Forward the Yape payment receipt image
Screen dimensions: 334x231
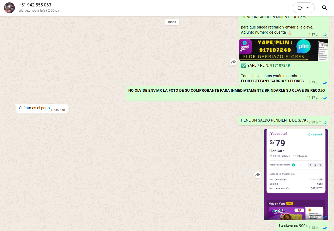pos(258,175)
